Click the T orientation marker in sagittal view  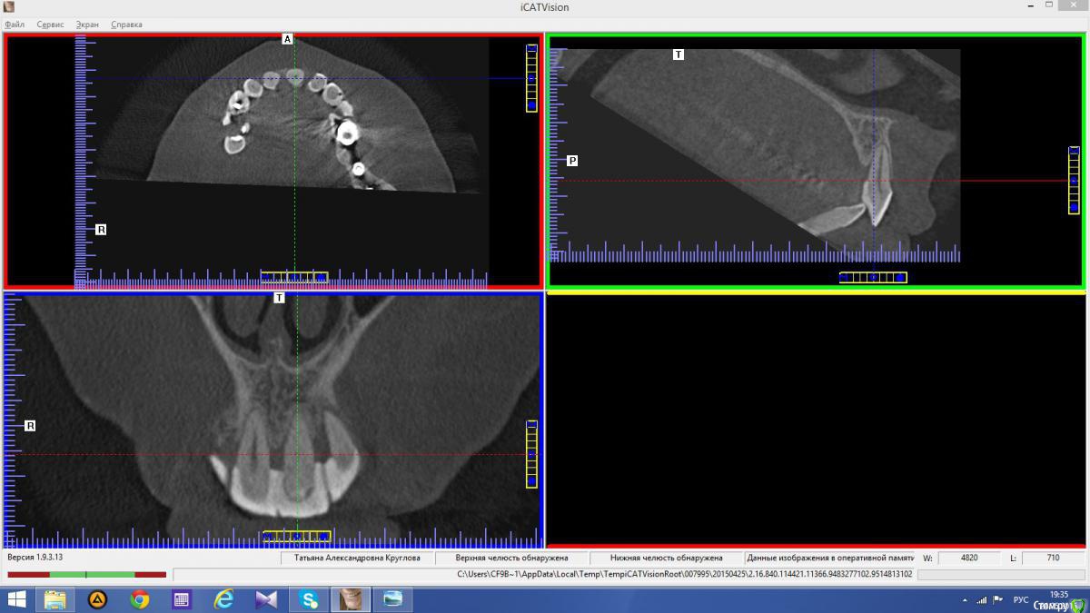(x=679, y=54)
